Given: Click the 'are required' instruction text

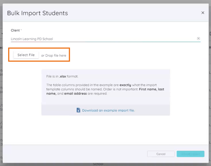Looking at the screenshot, I should pyautogui.click(x=97, y=94).
